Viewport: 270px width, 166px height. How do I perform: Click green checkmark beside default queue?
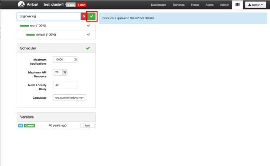pyautogui.click(x=89, y=35)
